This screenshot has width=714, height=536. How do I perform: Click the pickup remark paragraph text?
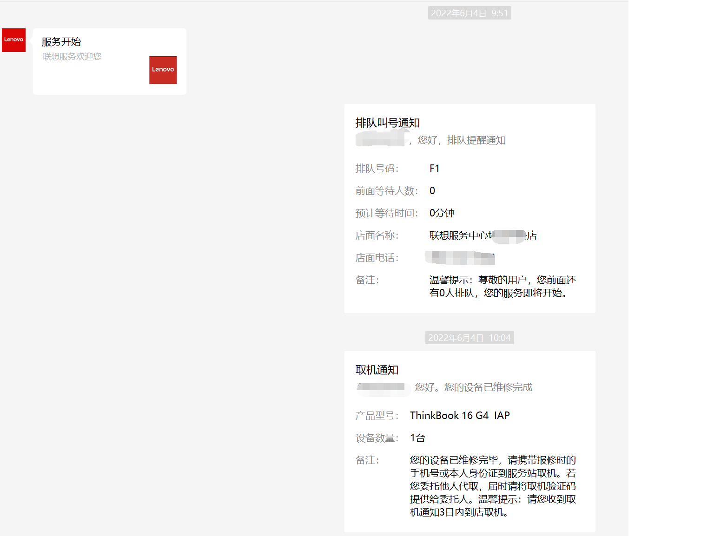pyautogui.click(x=493, y=486)
